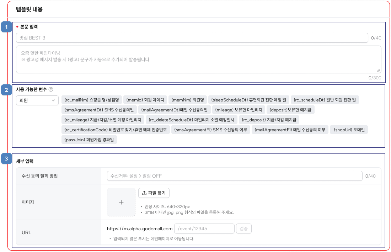Click into the message body textarea
The height and width of the screenshot is (252, 391).
[198, 59]
